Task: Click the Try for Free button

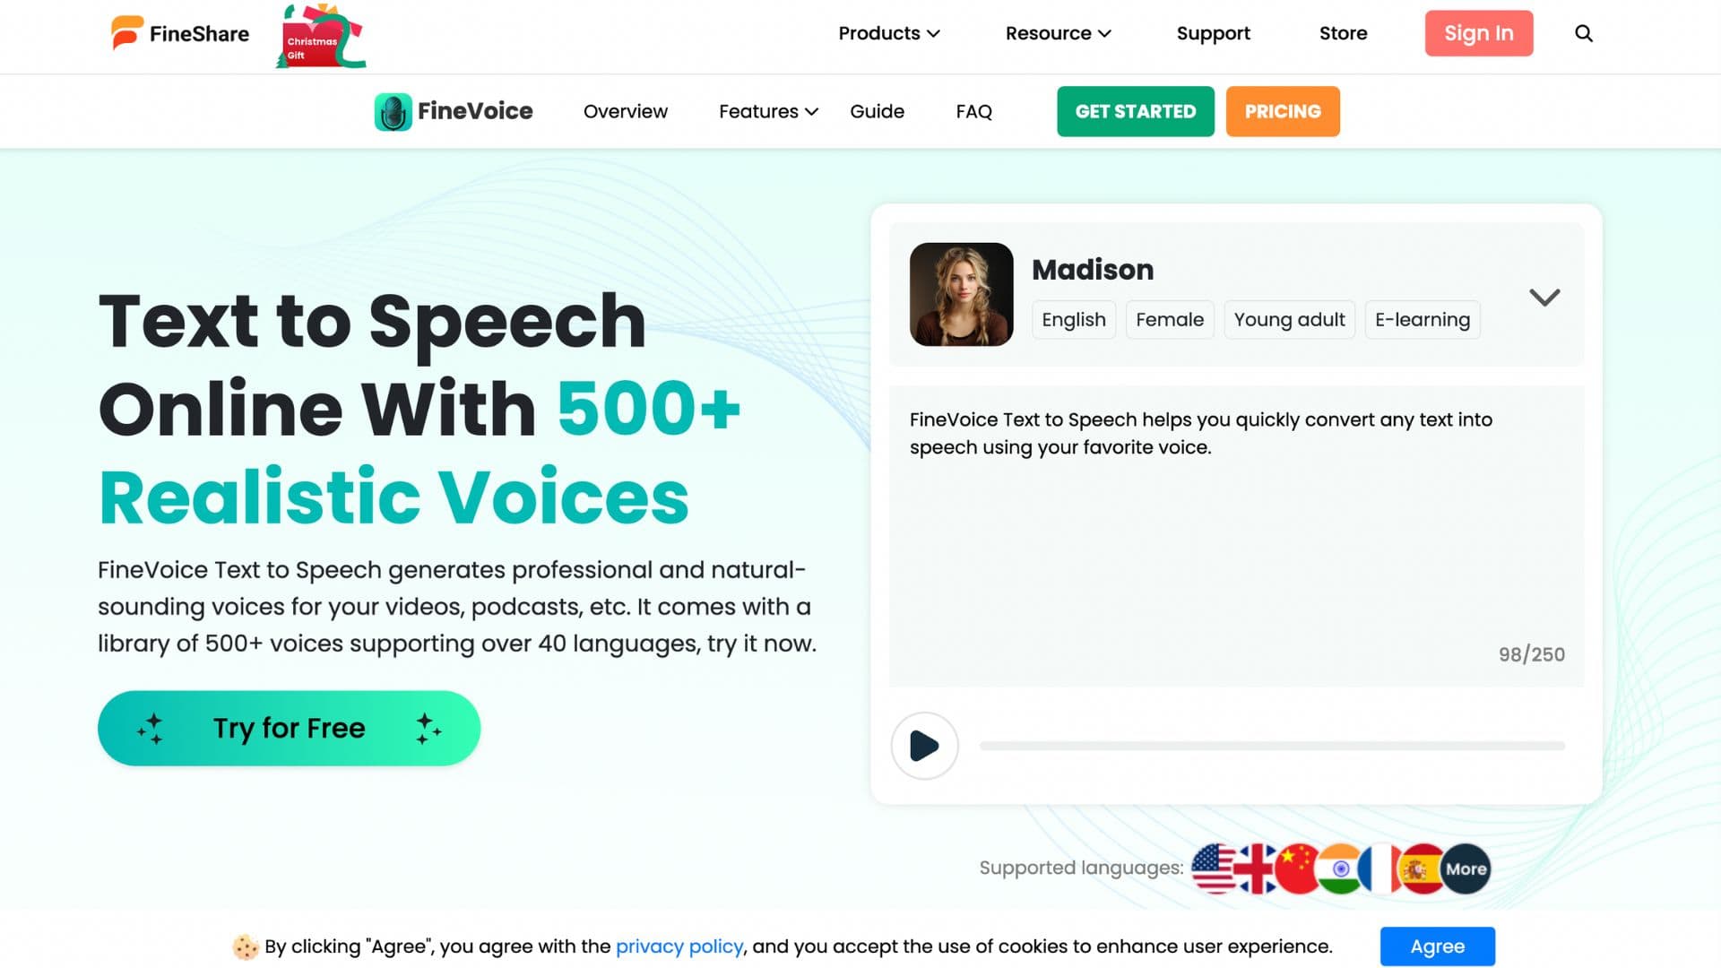Action: [x=289, y=728]
